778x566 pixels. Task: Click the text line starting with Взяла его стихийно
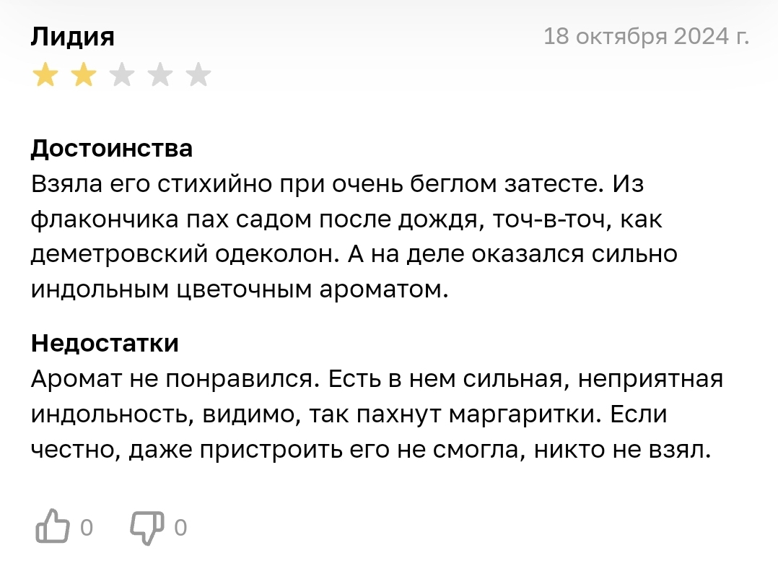338,184
